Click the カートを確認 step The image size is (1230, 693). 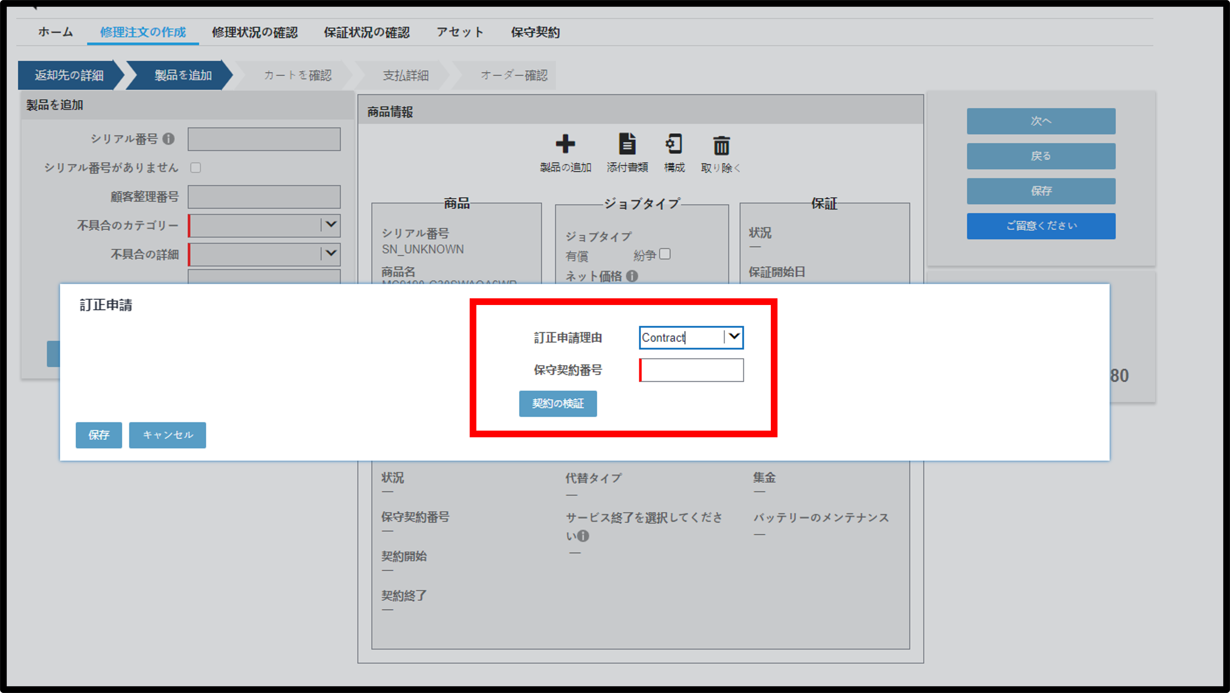pyautogui.click(x=297, y=75)
